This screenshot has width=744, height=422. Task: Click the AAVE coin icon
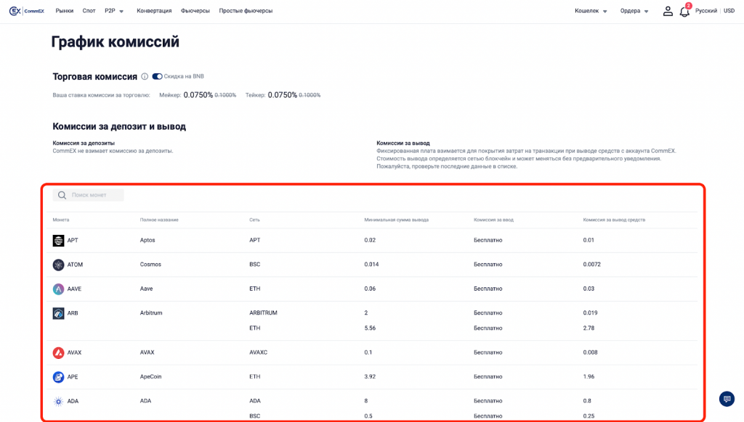(x=58, y=289)
